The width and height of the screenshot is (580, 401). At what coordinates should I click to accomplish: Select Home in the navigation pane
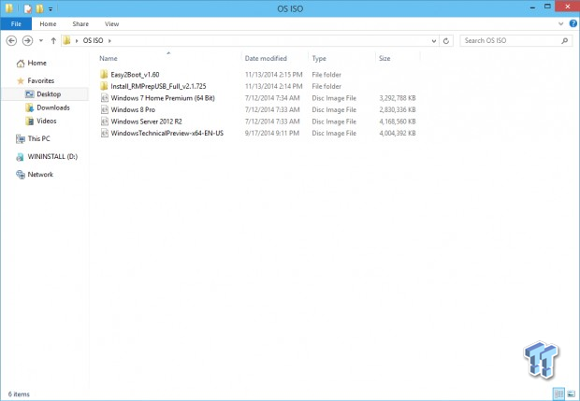37,64
